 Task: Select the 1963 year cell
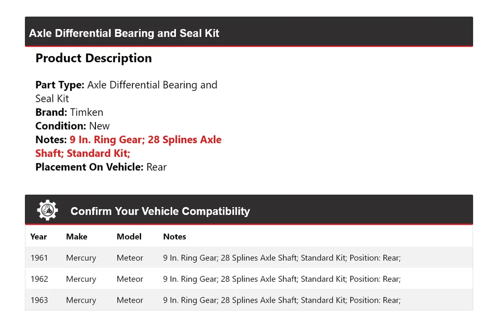point(39,300)
